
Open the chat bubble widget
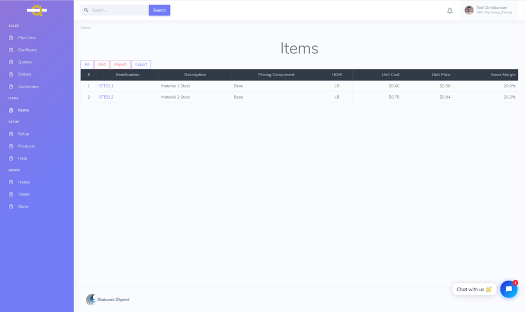coord(508,289)
